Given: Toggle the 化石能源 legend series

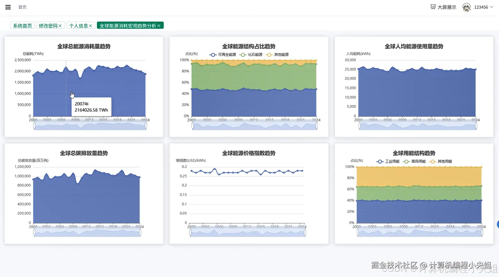Looking at the screenshot, I should point(251,54).
